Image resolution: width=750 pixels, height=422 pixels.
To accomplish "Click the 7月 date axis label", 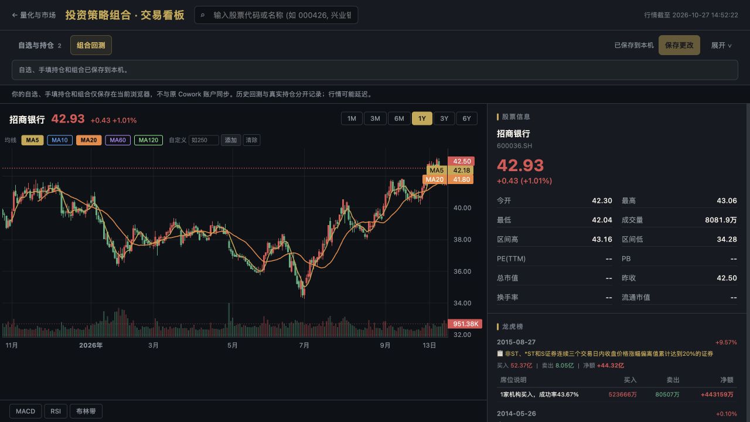I will point(304,346).
